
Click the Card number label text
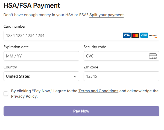pos(14,26)
